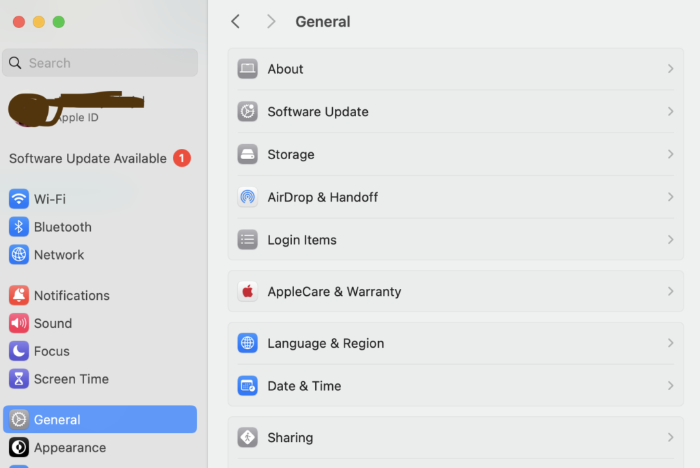This screenshot has width=700, height=468.
Task: Click the Appearance icon in sidebar
Action: click(18, 448)
